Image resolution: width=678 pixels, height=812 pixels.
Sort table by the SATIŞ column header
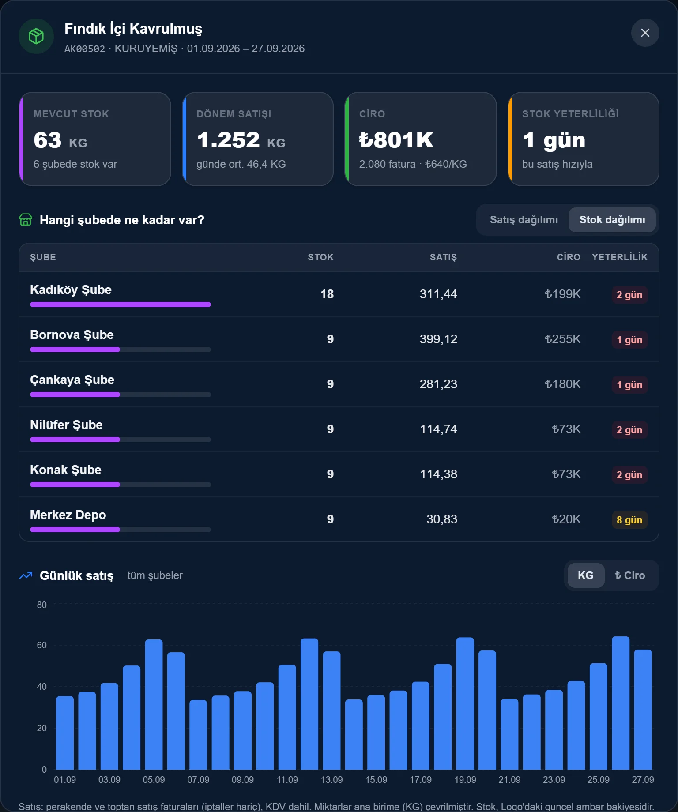point(443,257)
